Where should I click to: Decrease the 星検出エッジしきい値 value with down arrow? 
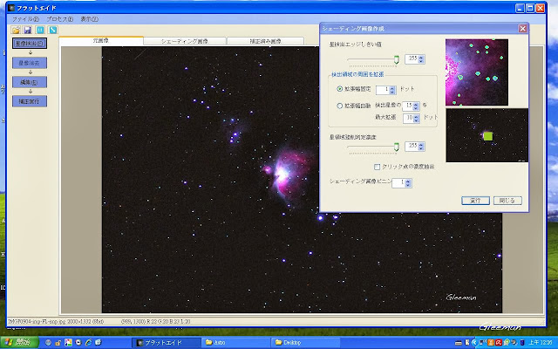[x=421, y=61]
